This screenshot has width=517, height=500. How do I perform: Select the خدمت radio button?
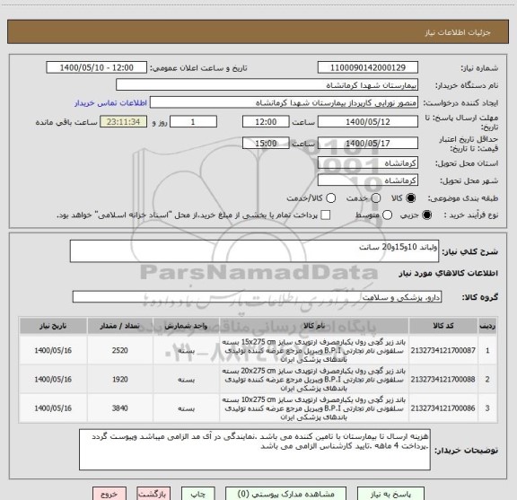pos(376,198)
